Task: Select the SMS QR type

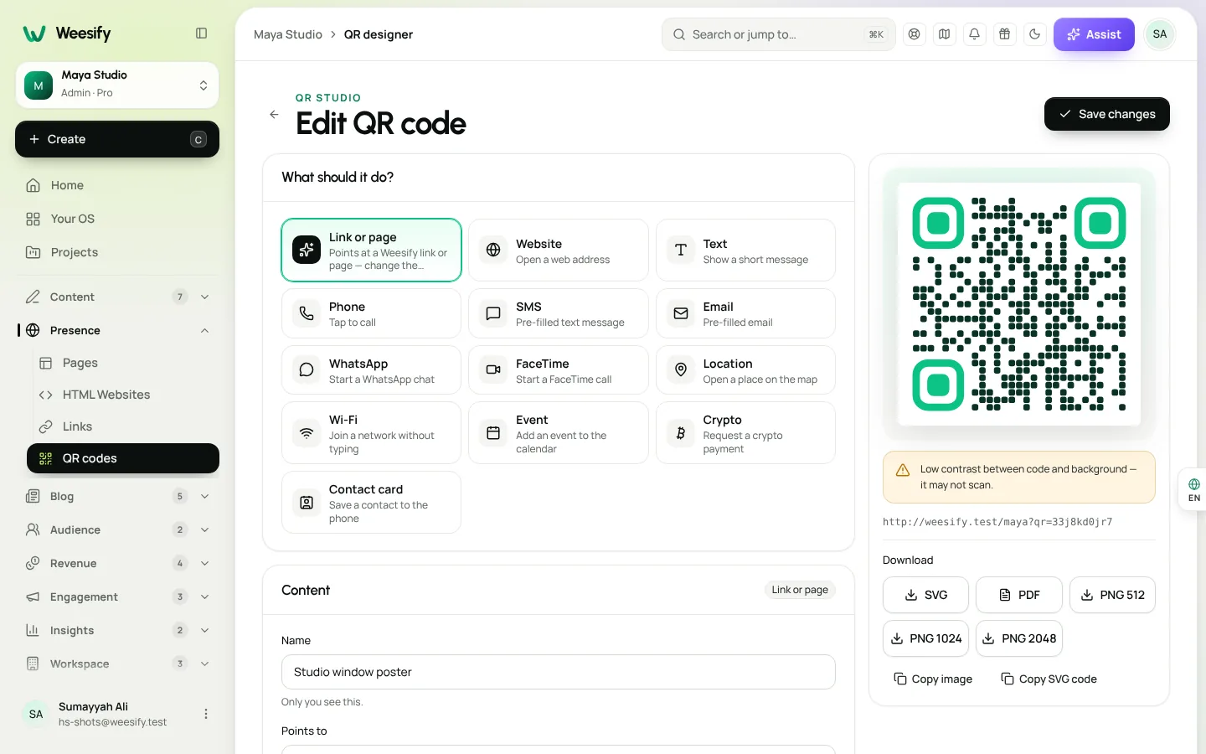Action: [x=559, y=313]
